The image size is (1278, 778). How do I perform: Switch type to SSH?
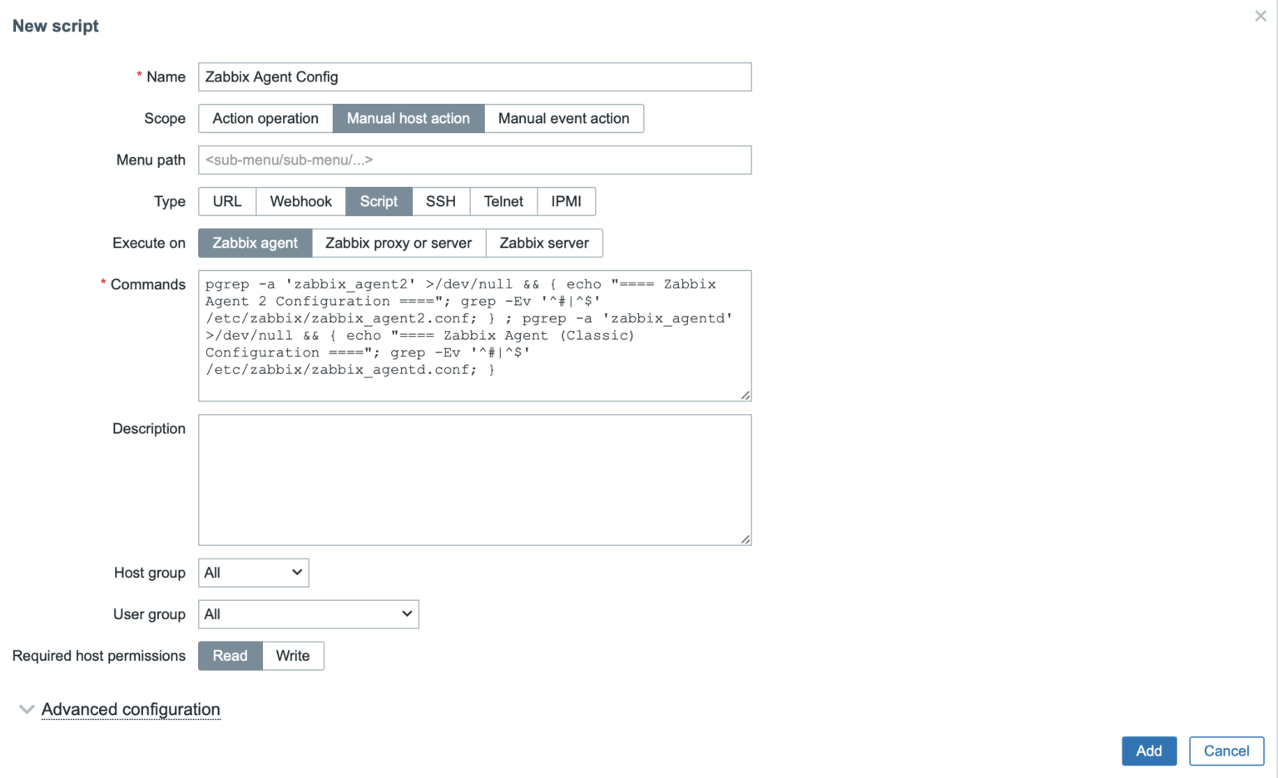[x=440, y=201]
